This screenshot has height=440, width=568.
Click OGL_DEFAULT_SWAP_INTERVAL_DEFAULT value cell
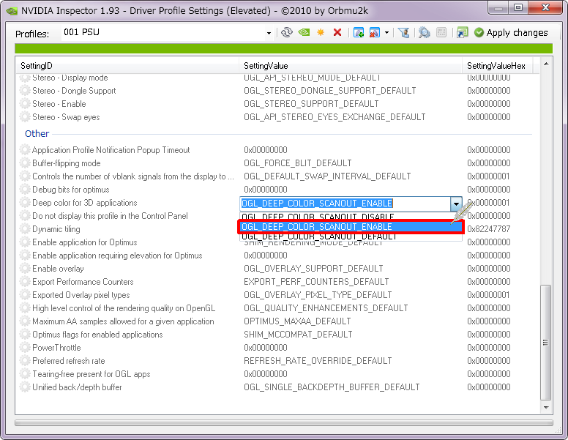click(327, 176)
